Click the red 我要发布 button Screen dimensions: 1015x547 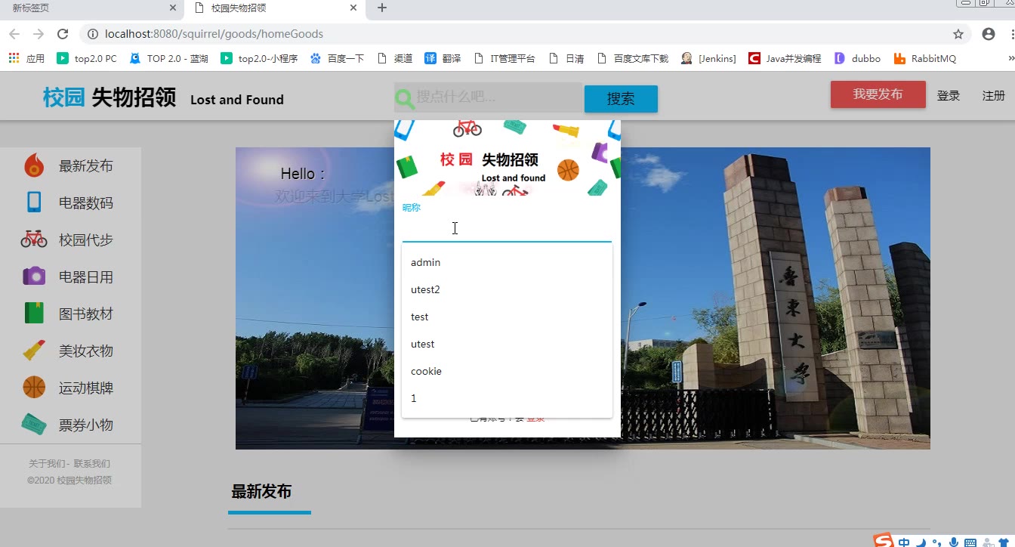(x=878, y=94)
